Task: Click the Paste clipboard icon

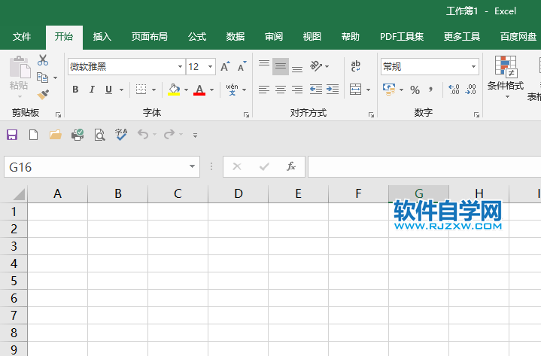Action: (20, 68)
